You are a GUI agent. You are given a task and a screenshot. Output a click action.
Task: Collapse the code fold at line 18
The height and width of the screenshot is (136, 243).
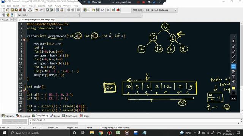pyautogui.click(x=24, y=91)
